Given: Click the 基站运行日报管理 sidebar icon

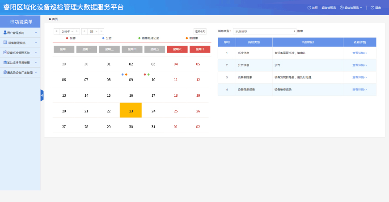Looking at the screenshot, I should coord(5,62).
